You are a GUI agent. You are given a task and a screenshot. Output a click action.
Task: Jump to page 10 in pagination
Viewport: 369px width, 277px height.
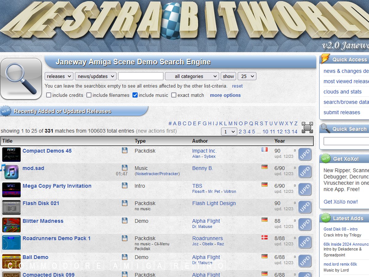(x=265, y=132)
